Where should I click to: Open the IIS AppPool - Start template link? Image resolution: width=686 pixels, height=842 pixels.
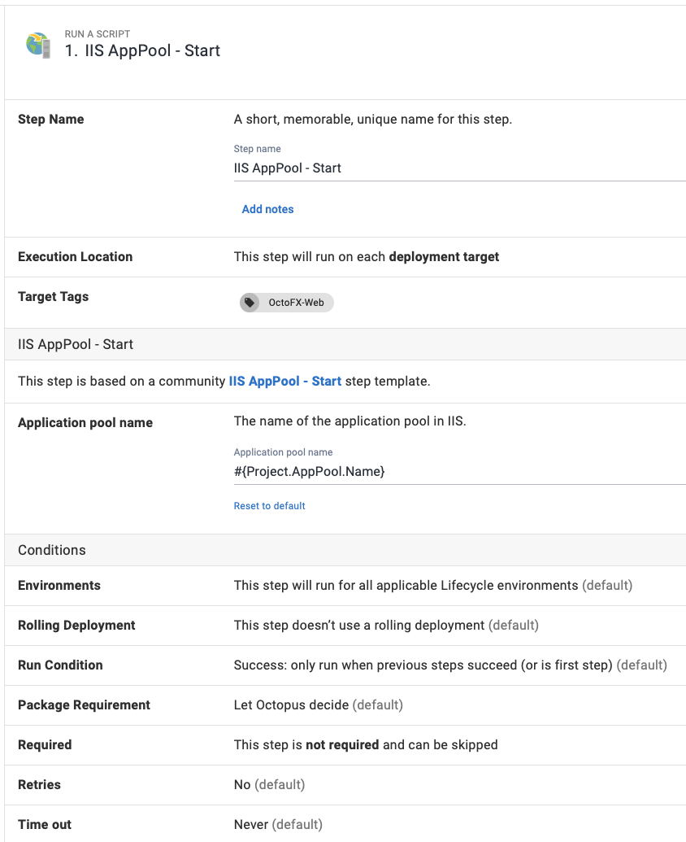tap(284, 382)
